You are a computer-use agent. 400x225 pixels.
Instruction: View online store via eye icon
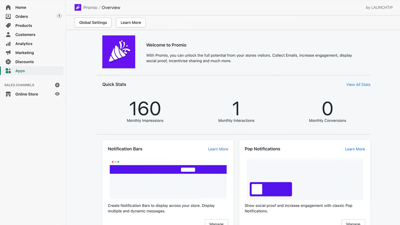point(57,94)
